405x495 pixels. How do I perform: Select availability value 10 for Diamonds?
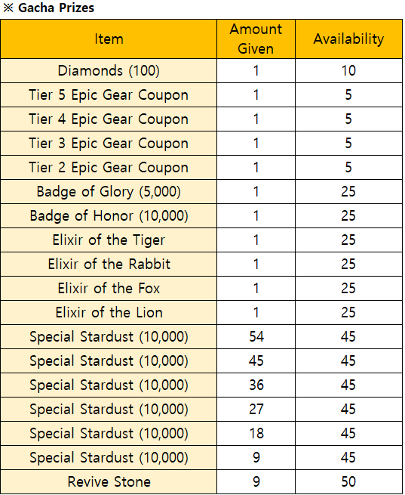[x=348, y=71]
